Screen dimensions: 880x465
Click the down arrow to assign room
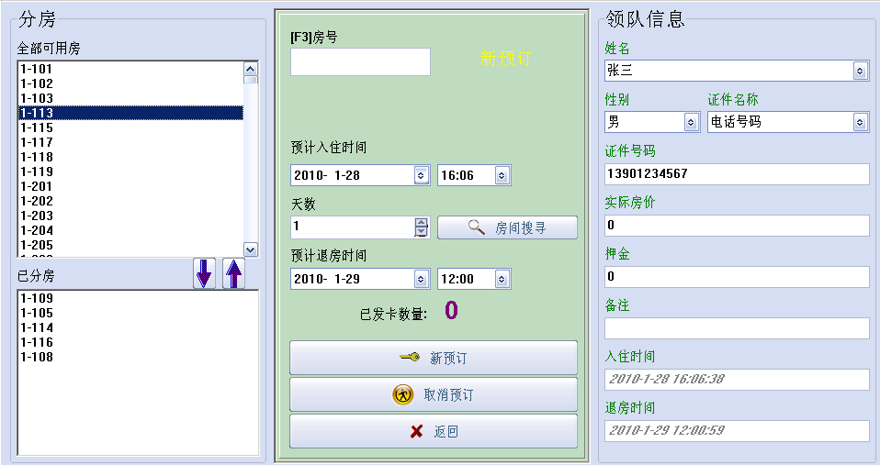click(x=204, y=274)
